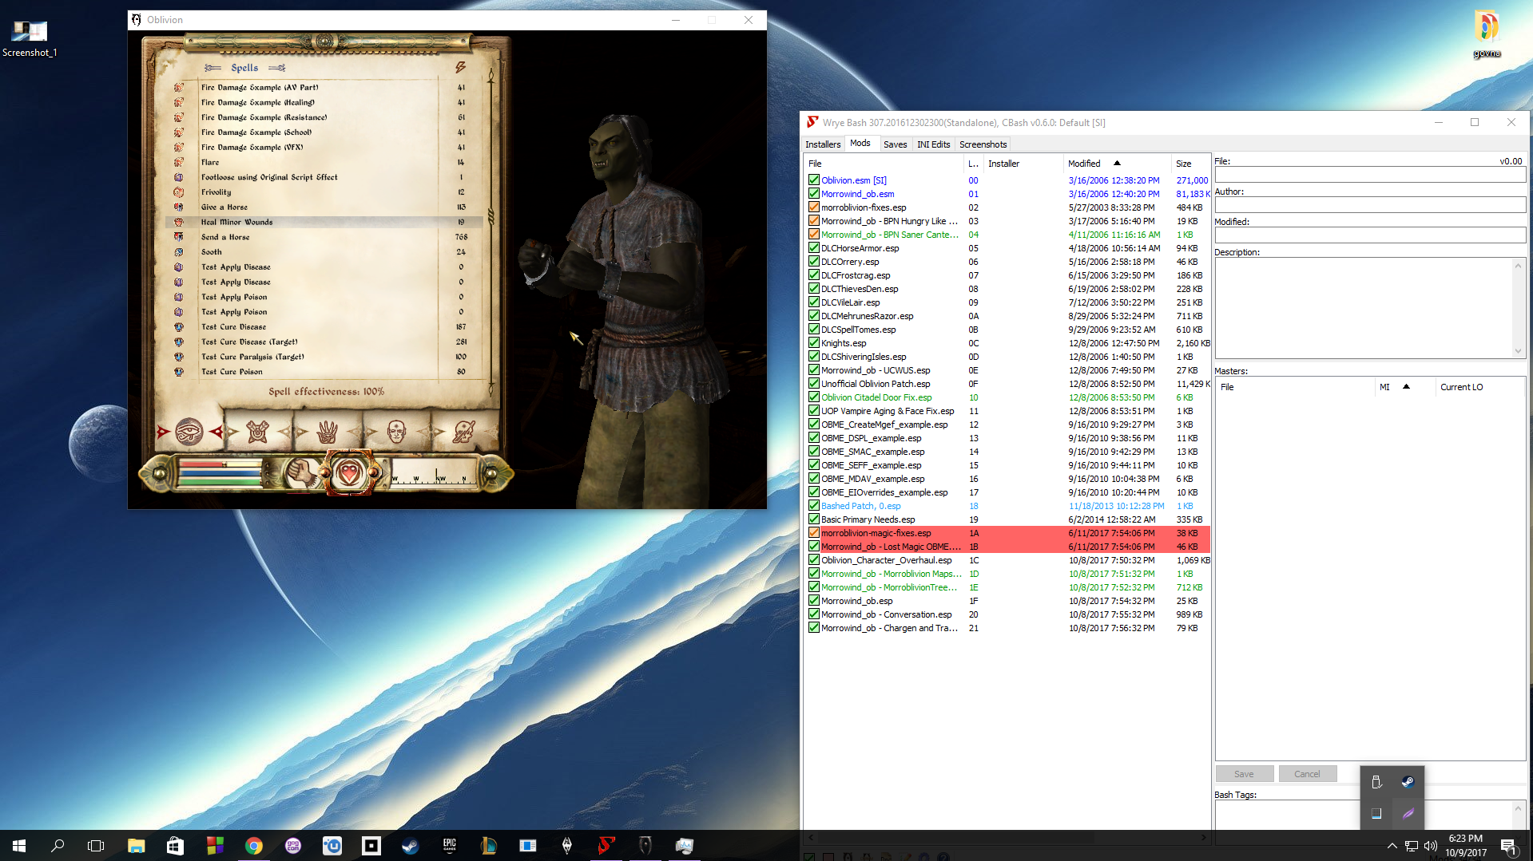Open GOG Galaxy from the taskbar
This screenshot has height=861, width=1533.
[293, 846]
